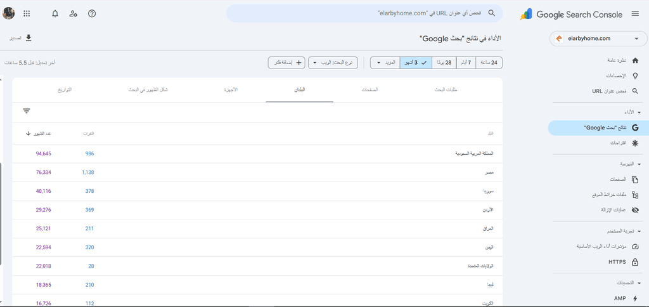Click the insights lightbulb icon

click(635, 76)
